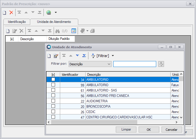The height and width of the screenshot is (139, 196).
Task: Jump to first record in dialog toolbar
Action: (64, 56)
